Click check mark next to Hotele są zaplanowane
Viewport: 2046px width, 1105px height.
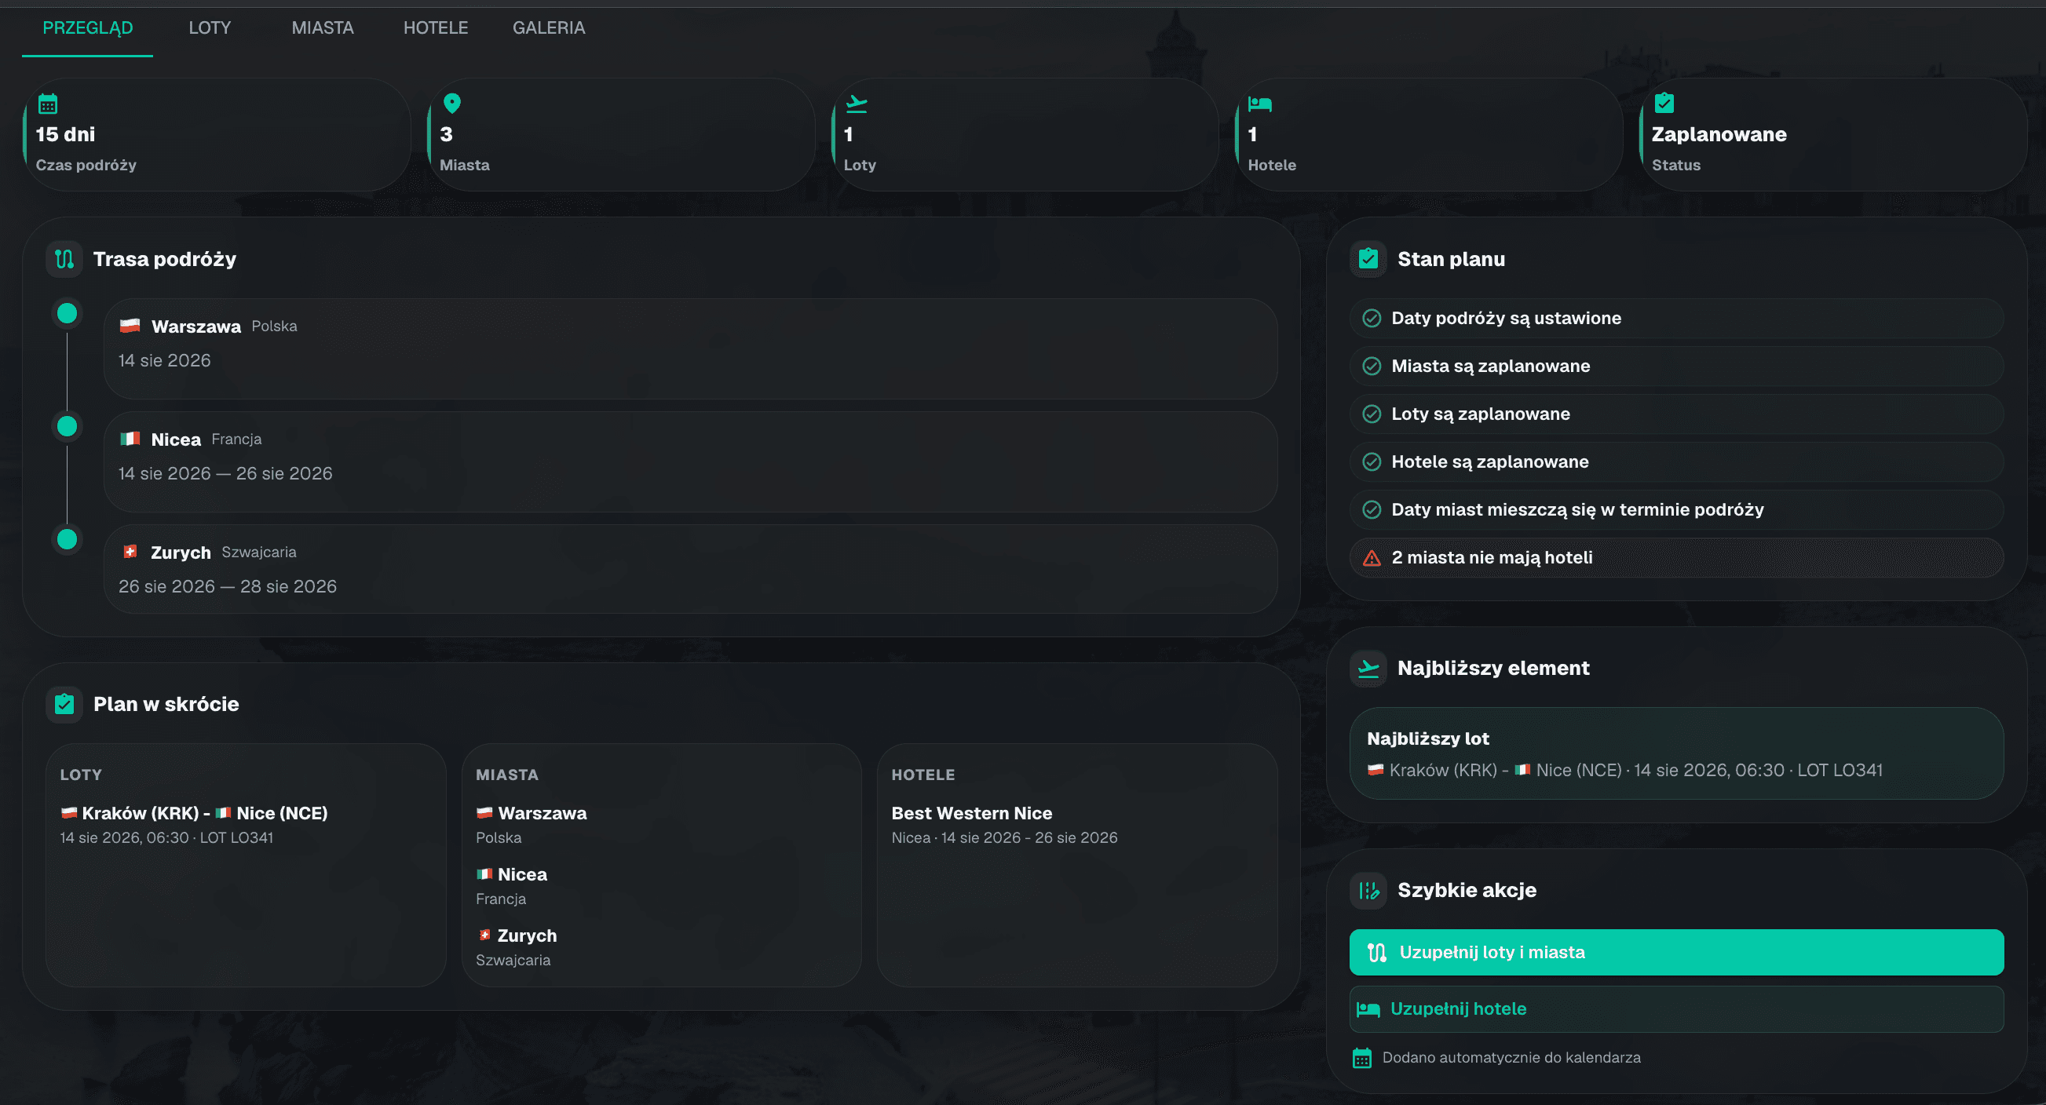(1372, 462)
